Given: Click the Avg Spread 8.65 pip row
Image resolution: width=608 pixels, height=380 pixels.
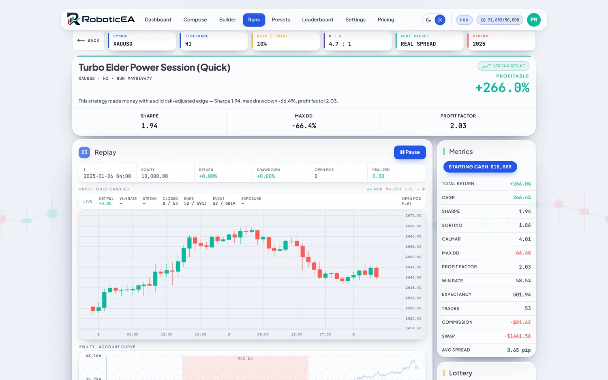Looking at the screenshot, I should [486, 350].
